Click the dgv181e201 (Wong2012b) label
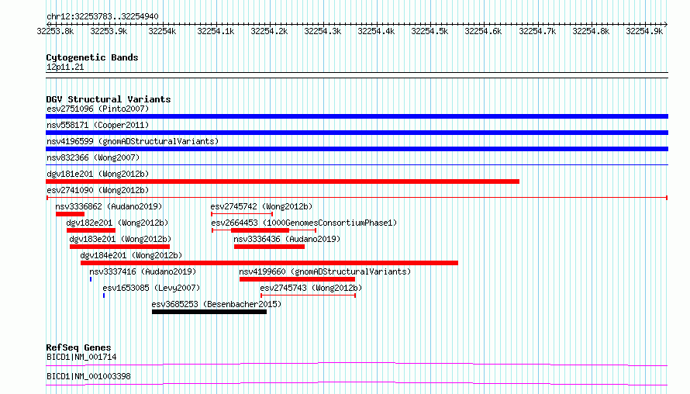The height and width of the screenshot is (394, 690). click(x=98, y=174)
